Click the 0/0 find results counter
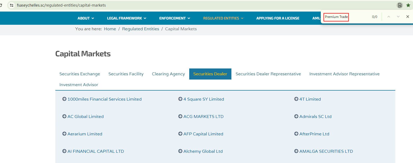The image size is (413, 163). (x=375, y=17)
